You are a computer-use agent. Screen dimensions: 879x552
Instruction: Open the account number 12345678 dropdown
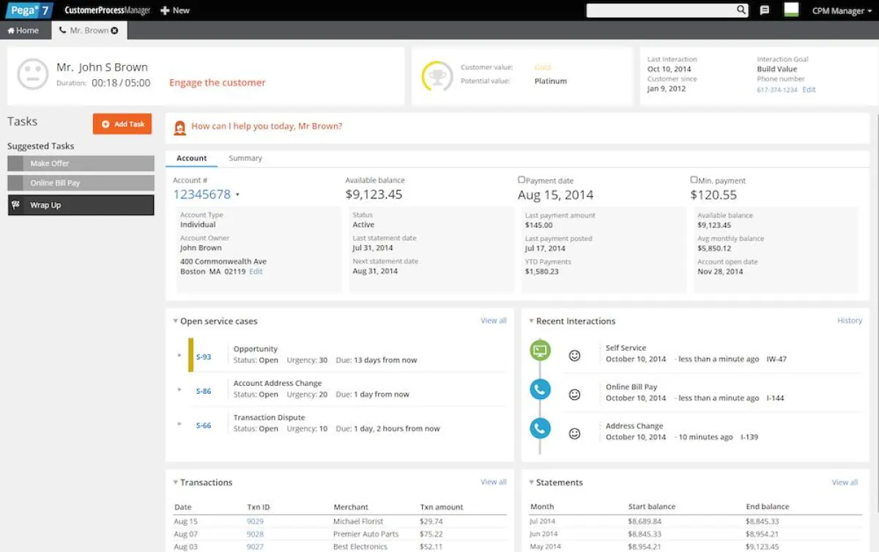(x=237, y=195)
